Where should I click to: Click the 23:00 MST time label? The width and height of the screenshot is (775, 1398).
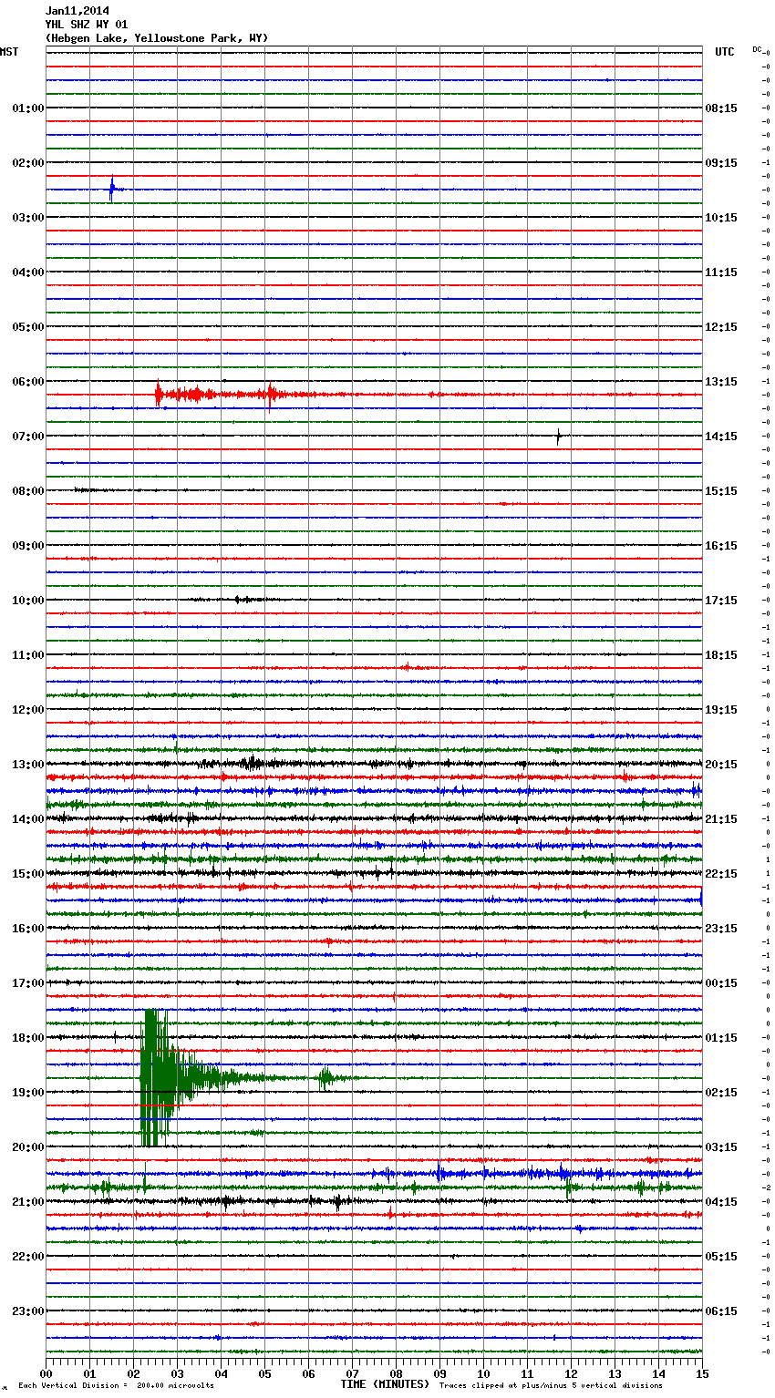click(28, 1311)
